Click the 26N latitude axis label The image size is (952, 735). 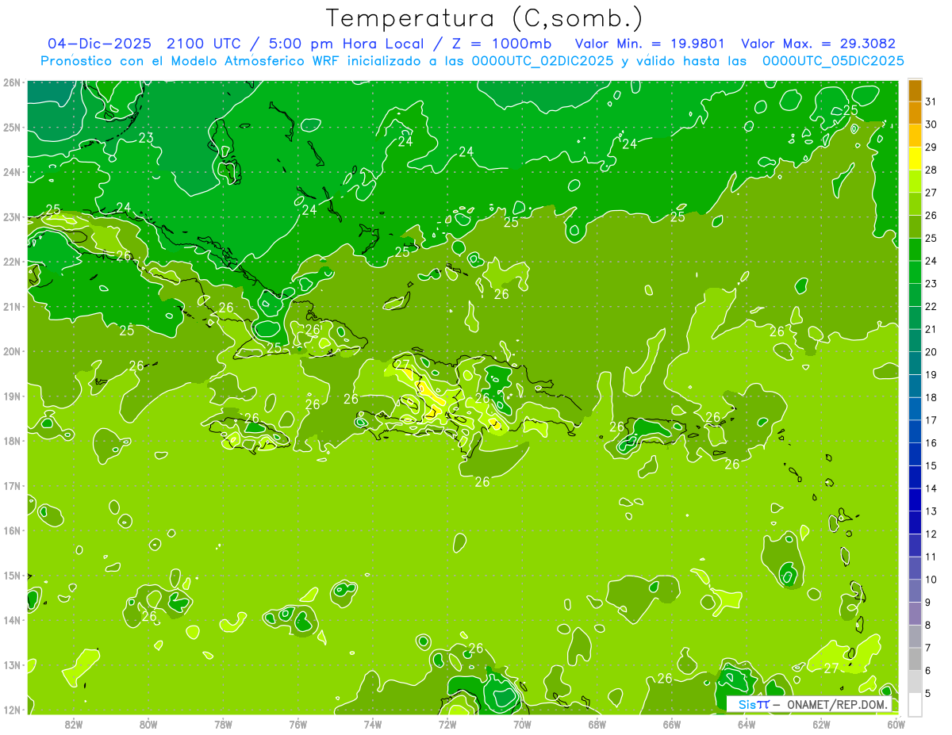click(x=11, y=82)
